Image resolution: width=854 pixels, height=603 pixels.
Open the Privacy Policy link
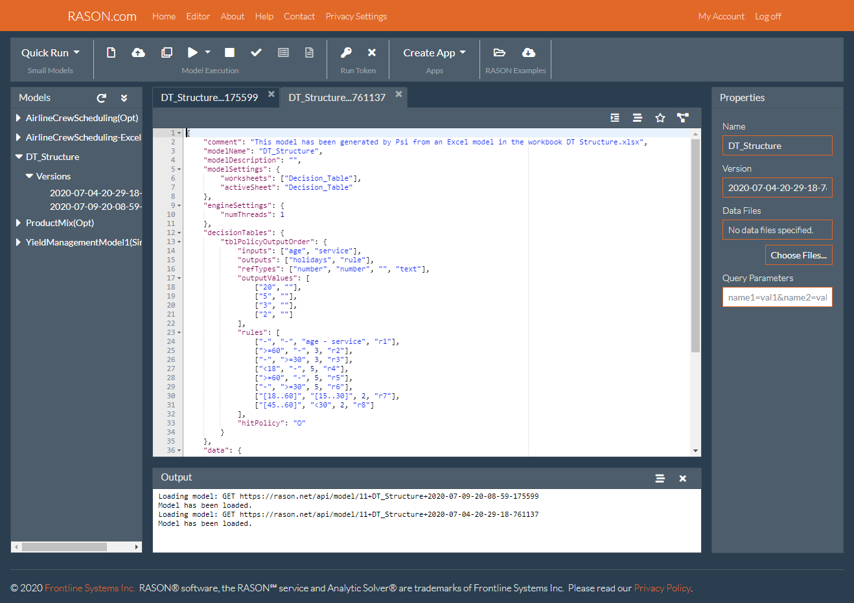[x=662, y=588]
